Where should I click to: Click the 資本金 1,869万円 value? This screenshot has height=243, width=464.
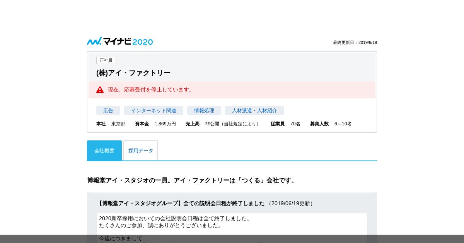pyautogui.click(x=165, y=124)
